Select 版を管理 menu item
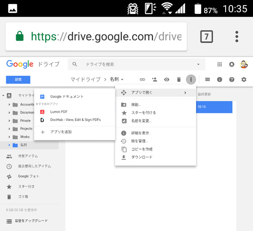Screen dimensions: 253x231 click(156, 141)
